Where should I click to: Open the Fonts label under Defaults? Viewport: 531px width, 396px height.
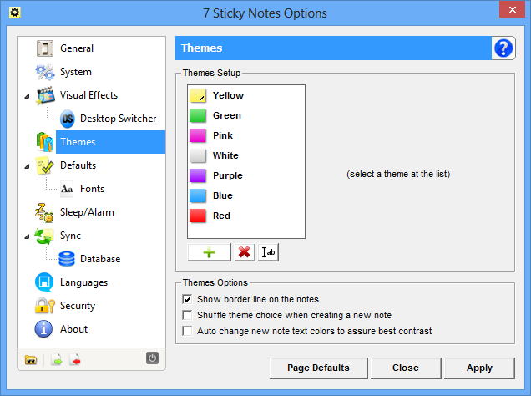tap(92, 189)
